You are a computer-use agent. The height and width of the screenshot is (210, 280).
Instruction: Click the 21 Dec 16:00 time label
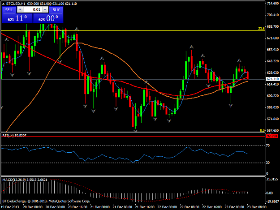(145, 207)
